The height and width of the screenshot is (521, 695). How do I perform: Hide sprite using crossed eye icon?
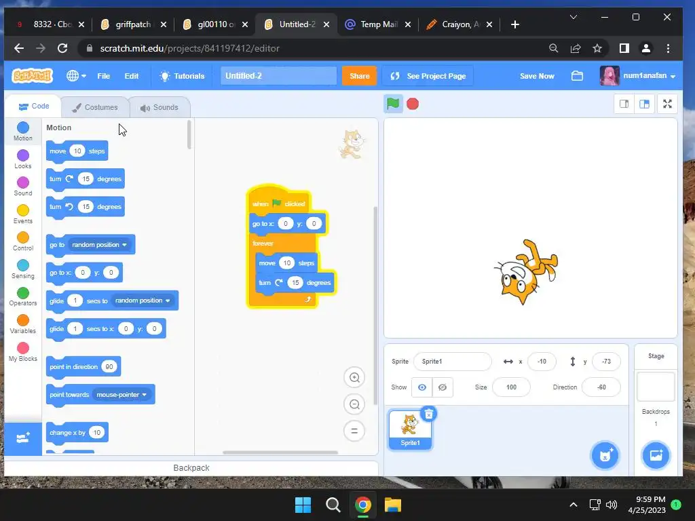[x=443, y=387]
